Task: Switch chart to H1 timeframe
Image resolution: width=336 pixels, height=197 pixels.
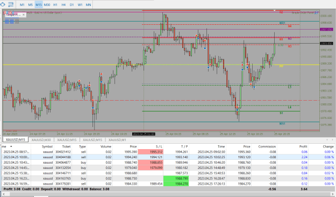Action: pyautogui.click(x=55, y=4)
